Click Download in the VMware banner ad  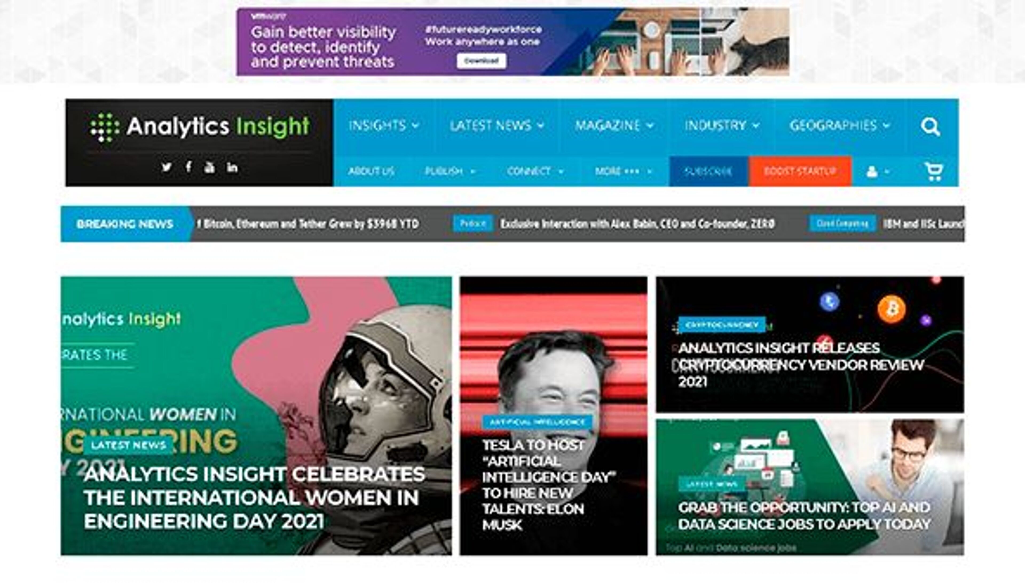click(481, 61)
